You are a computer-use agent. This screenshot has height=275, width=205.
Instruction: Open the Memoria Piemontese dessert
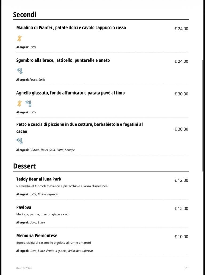coord(37,235)
